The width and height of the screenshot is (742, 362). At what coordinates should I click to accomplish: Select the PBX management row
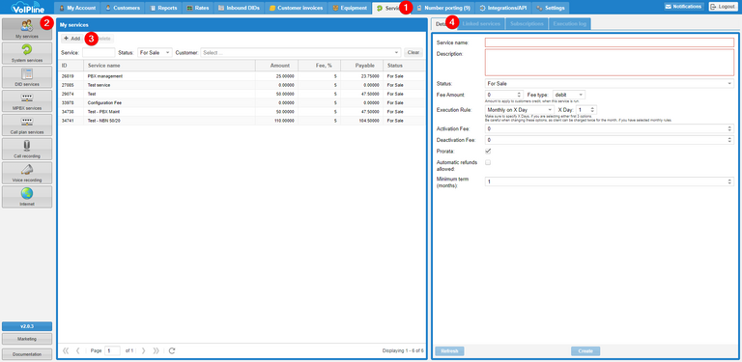242,76
